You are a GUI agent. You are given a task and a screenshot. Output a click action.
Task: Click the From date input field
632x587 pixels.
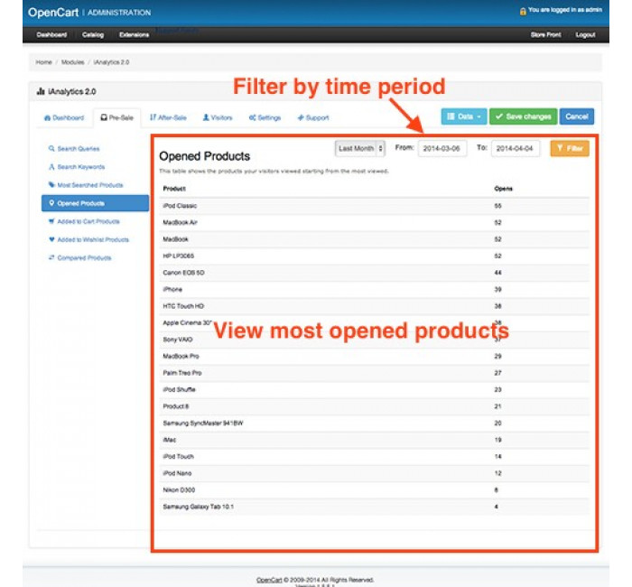[x=442, y=148]
